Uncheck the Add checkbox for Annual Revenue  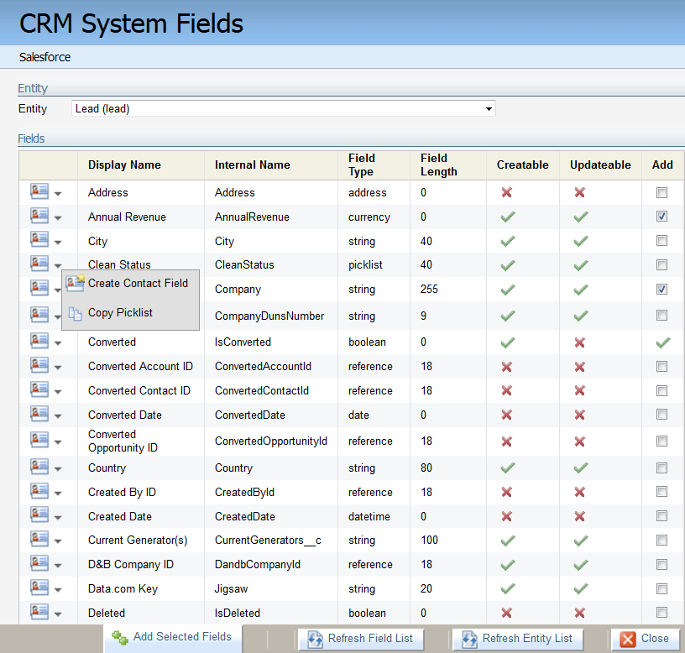coord(661,216)
